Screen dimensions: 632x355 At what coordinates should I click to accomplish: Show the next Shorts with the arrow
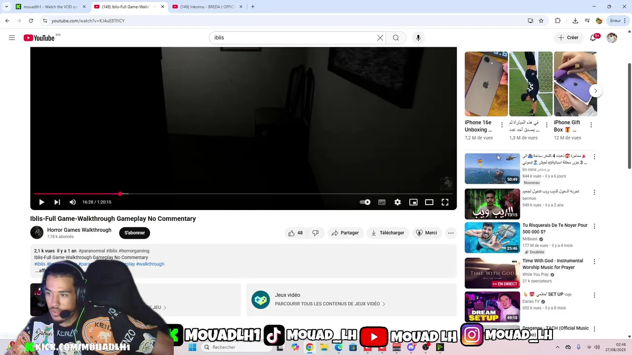pos(595,91)
